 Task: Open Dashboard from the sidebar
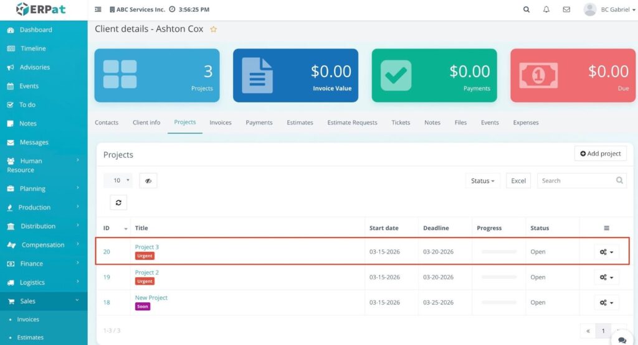pos(36,30)
